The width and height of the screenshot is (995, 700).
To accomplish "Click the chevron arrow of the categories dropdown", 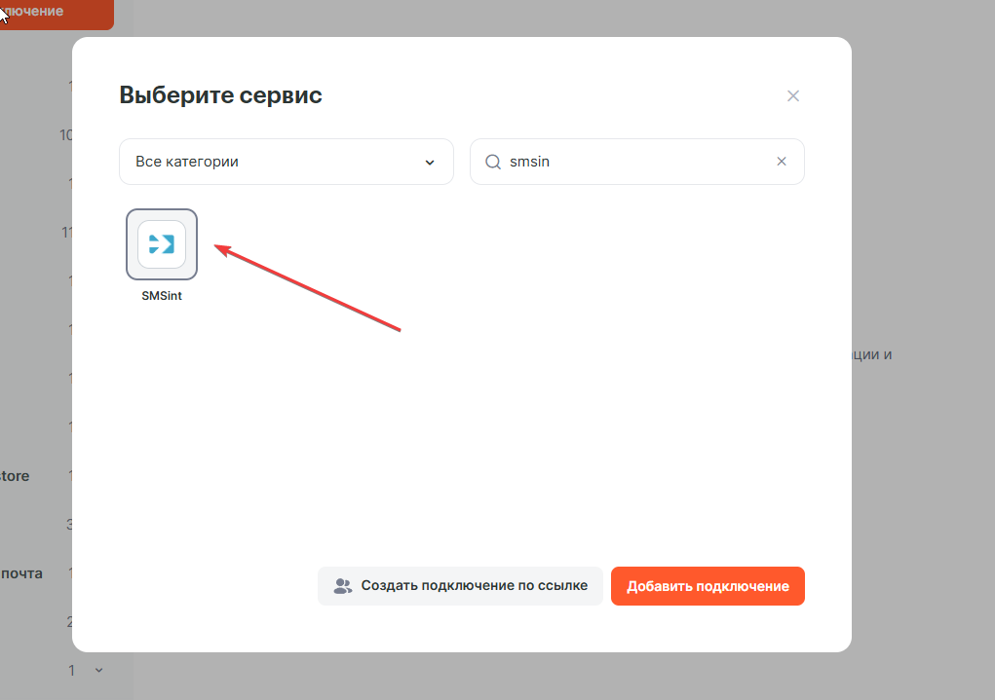I will coord(430,163).
